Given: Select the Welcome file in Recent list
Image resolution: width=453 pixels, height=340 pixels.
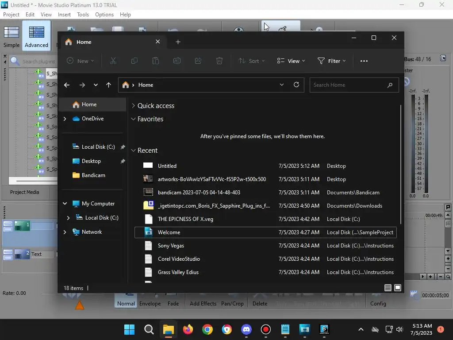Looking at the screenshot, I should pos(265,232).
